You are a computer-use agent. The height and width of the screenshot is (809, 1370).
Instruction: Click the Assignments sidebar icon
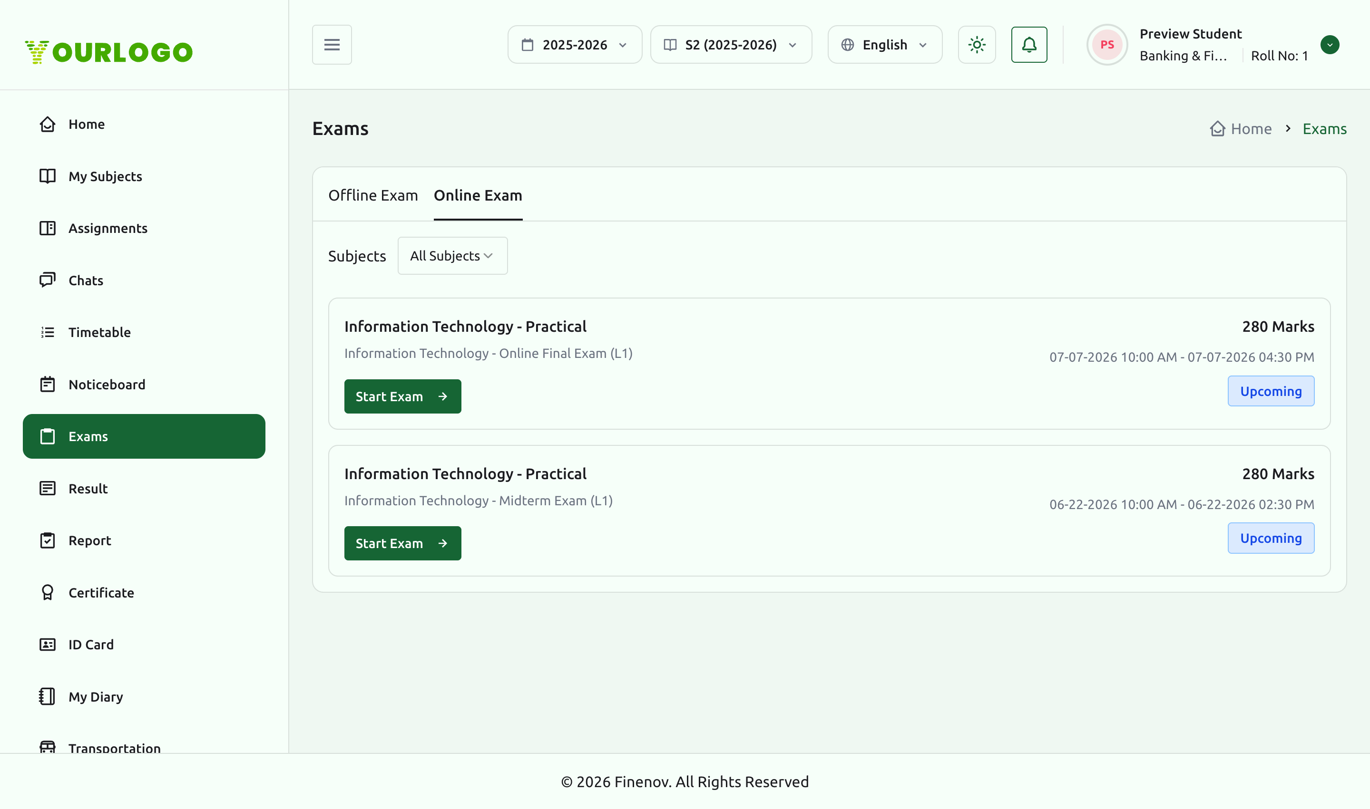pos(48,228)
